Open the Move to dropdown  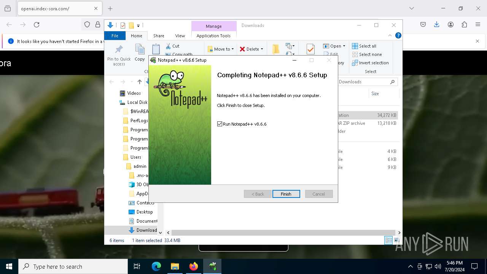tap(221, 49)
